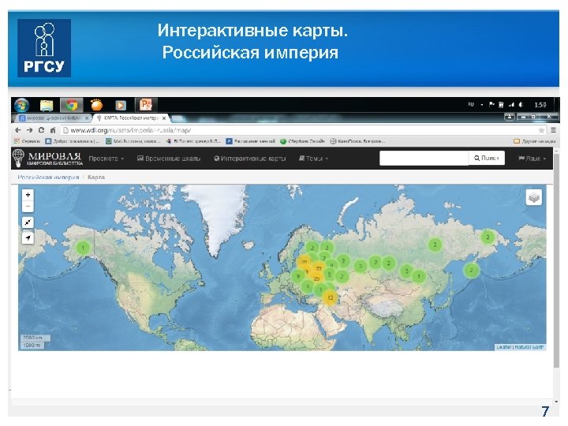Go forward with browser forward arrow
568x426 pixels.
click(x=30, y=130)
